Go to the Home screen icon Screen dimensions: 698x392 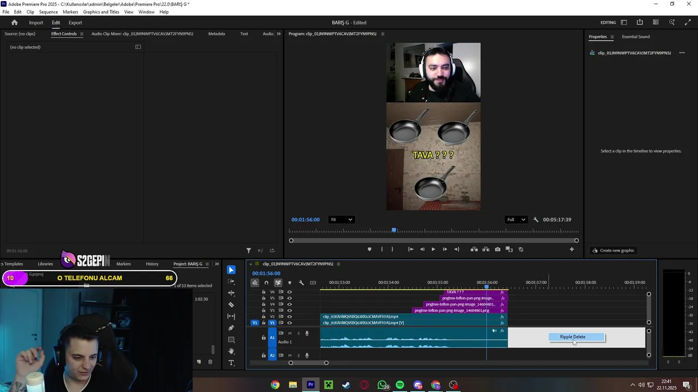[x=15, y=22]
